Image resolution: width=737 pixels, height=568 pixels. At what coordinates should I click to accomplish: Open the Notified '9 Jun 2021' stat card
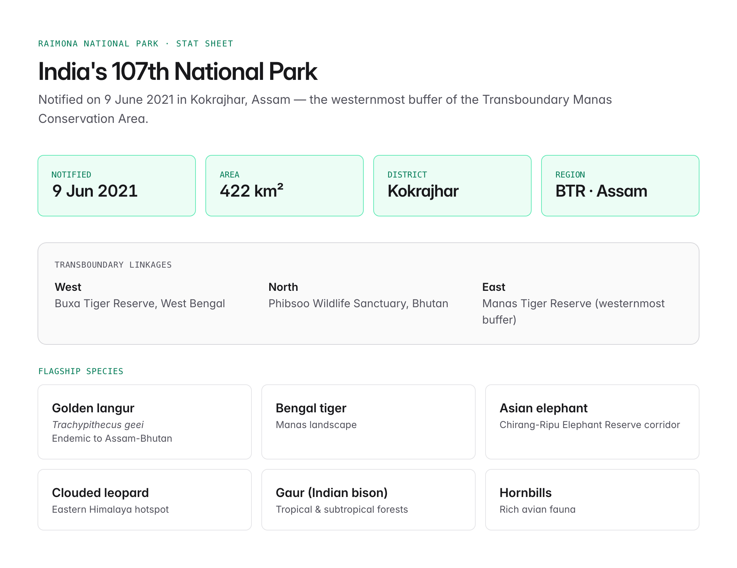(x=117, y=186)
